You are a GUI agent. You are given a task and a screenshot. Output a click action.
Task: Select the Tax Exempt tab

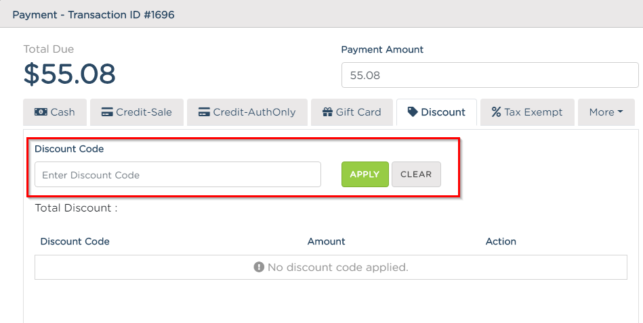pos(527,112)
